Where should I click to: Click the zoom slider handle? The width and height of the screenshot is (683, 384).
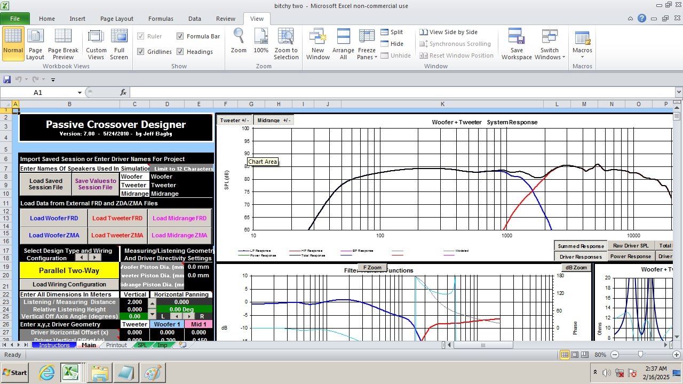tap(640, 355)
